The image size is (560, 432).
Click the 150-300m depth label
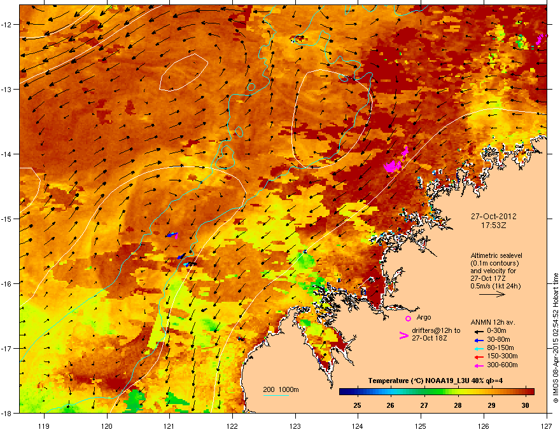click(x=502, y=356)
